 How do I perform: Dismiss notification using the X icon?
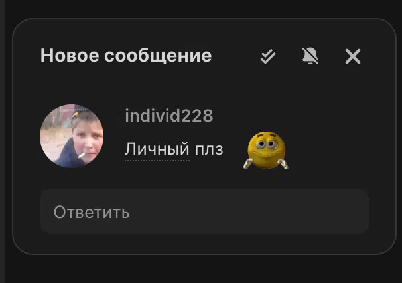(353, 56)
